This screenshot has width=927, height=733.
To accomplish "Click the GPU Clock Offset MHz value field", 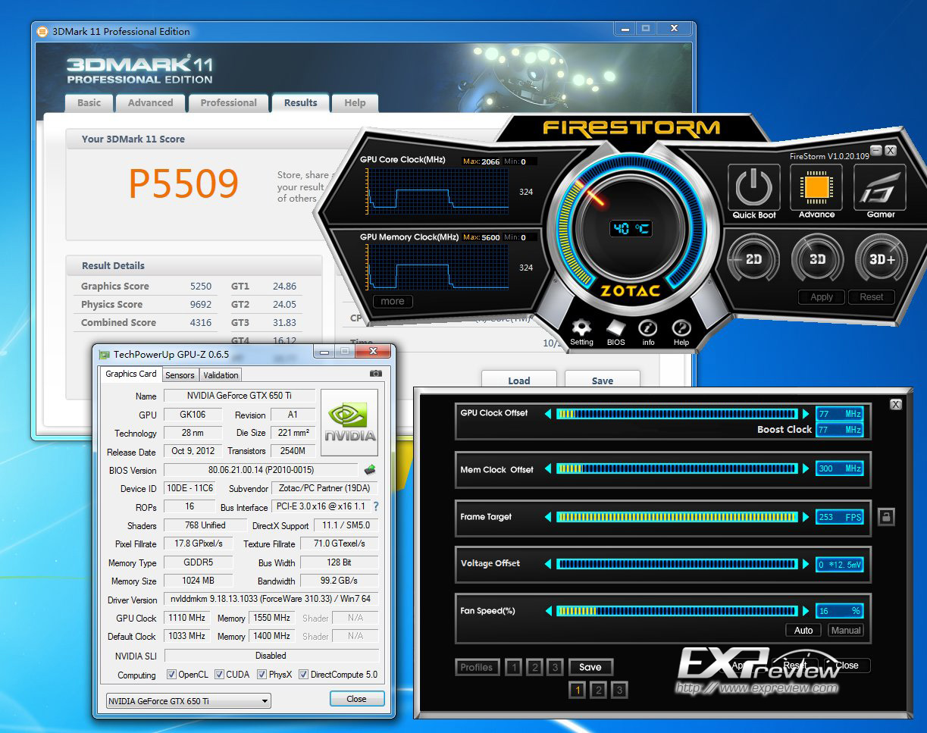I will 839,414.
